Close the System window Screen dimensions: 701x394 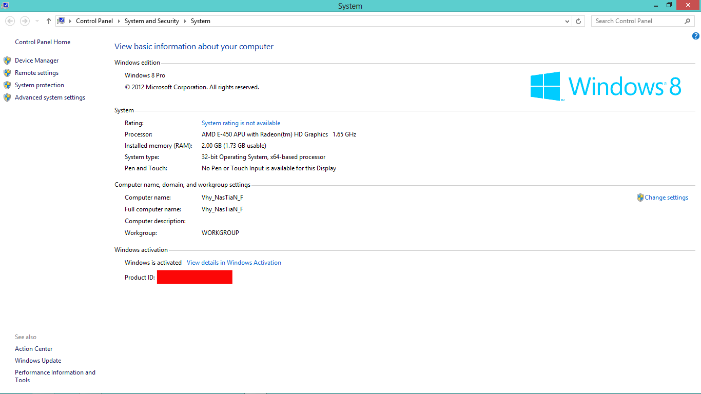688,5
